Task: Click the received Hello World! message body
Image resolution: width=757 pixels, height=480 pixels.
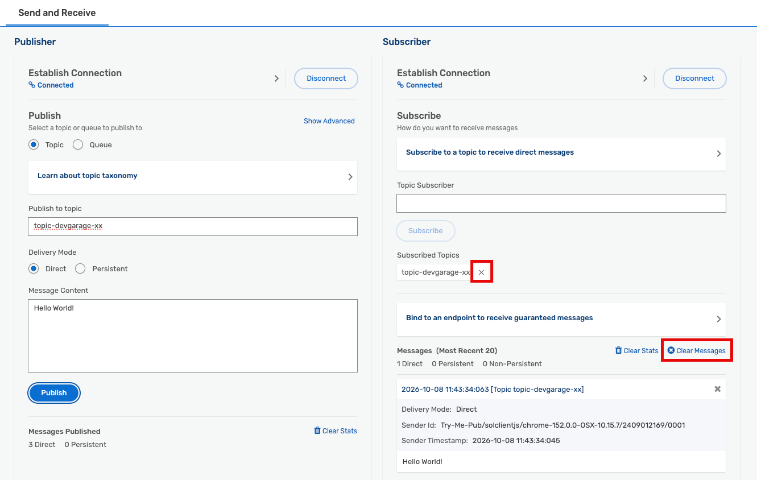Action: pos(423,462)
